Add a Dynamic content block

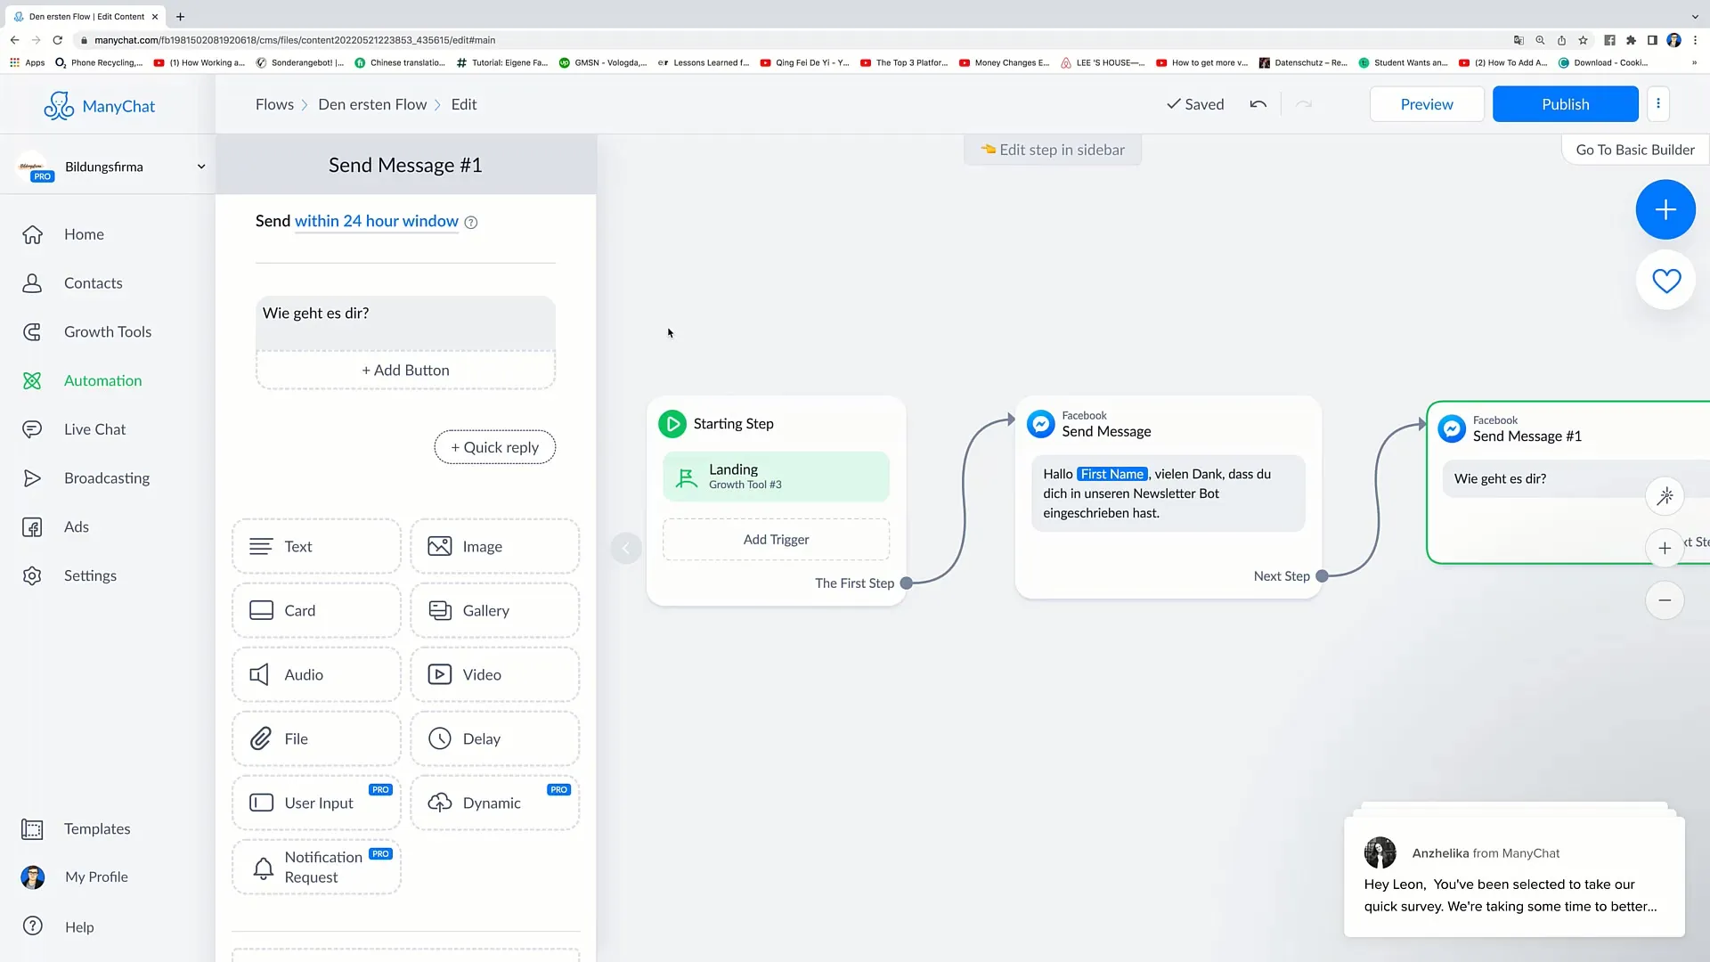point(494,803)
